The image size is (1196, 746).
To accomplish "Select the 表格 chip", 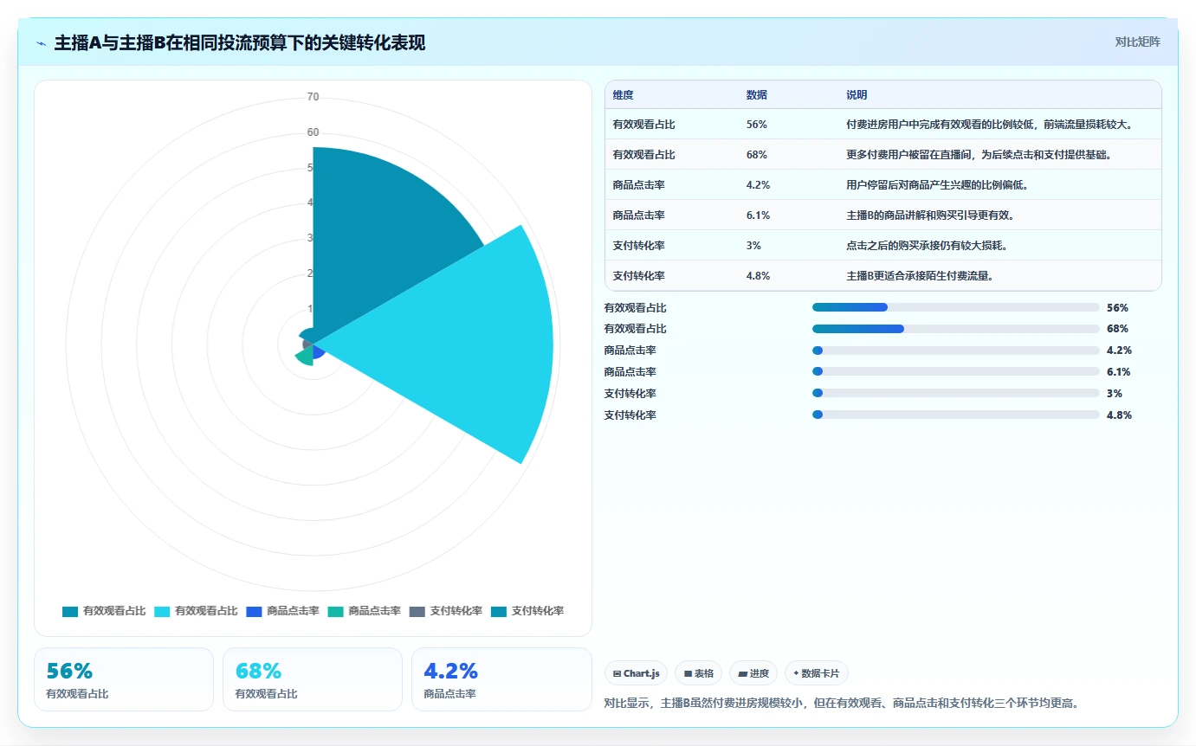I will click(x=699, y=673).
